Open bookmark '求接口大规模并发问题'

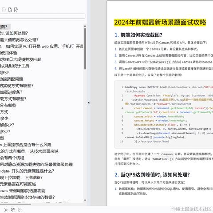pyautogui.click(x=21, y=59)
